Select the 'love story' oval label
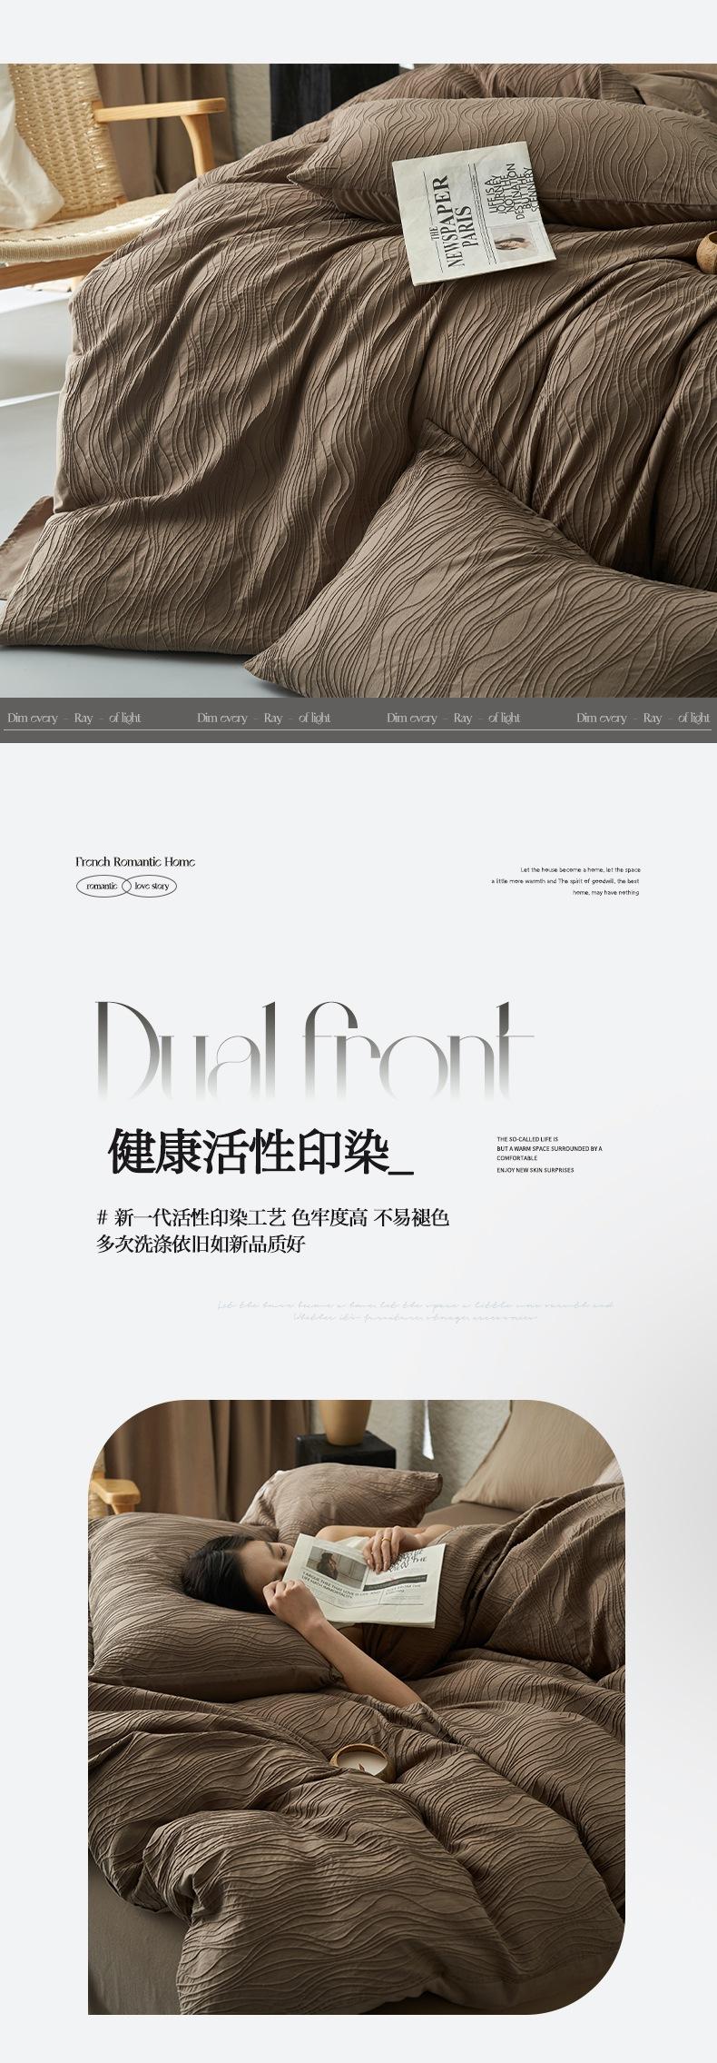 click(151, 886)
